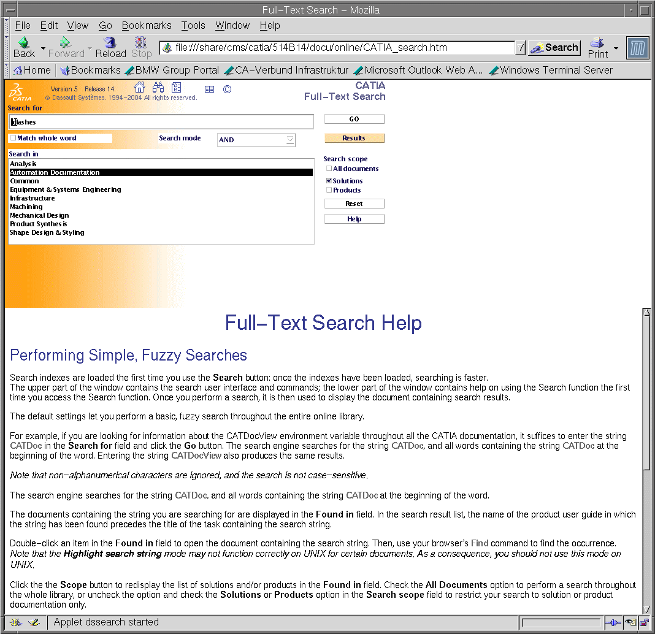This screenshot has width=655, height=634.
Task: Open the Windows Terminal Server bookmark
Action: click(551, 70)
